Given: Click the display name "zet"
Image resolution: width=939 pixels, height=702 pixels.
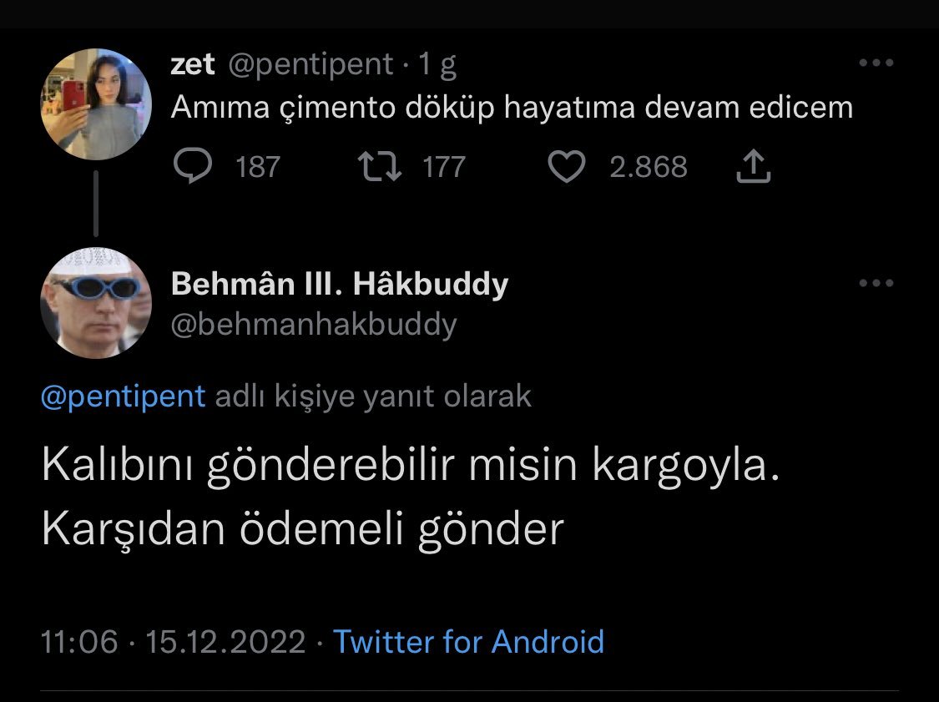Looking at the screenshot, I should [x=192, y=64].
